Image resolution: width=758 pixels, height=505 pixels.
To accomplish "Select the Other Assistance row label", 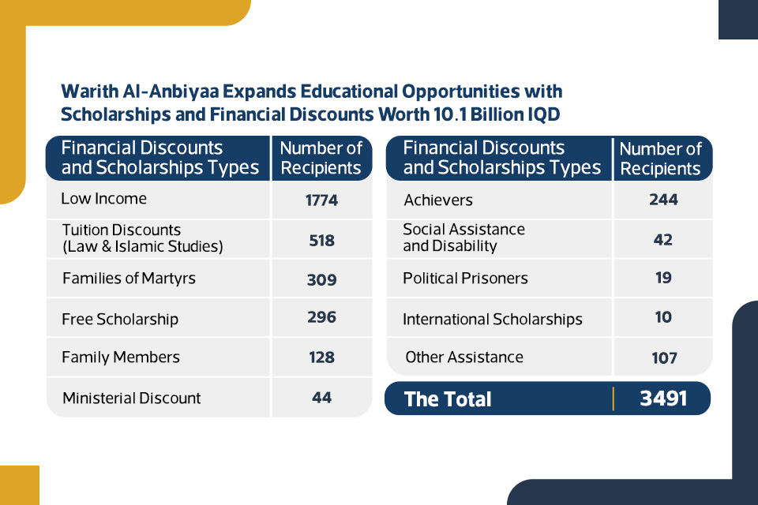I will coord(464,357).
